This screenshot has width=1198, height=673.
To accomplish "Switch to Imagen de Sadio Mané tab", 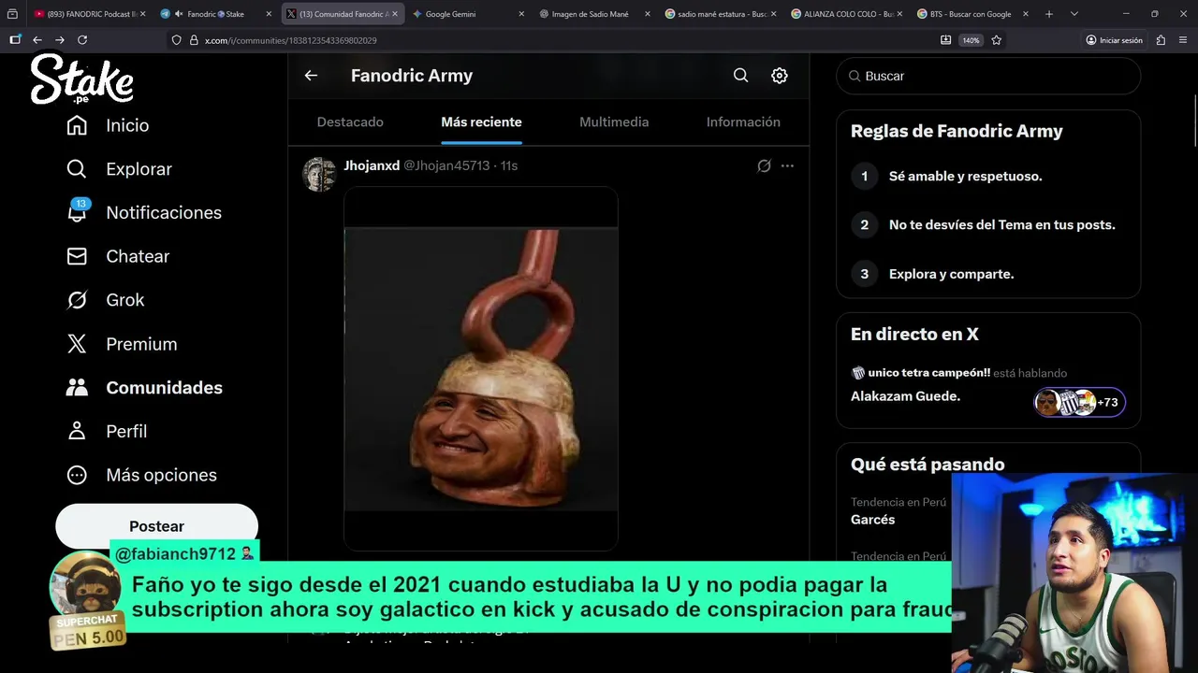I will tap(594, 14).
